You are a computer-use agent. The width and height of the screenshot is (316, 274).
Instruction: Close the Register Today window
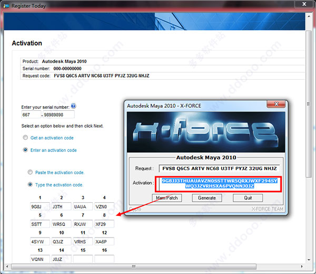tap(304, 4)
